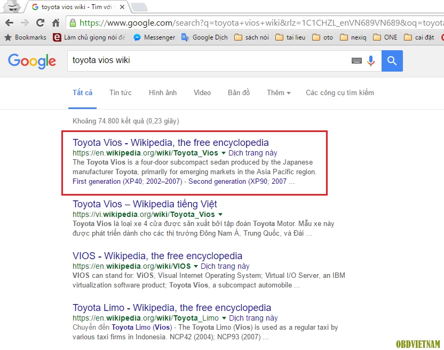This screenshot has width=444, height=350.
Task: Expand arrow next to en.wikipedia Toyota_Vios URL
Action: 224,153
